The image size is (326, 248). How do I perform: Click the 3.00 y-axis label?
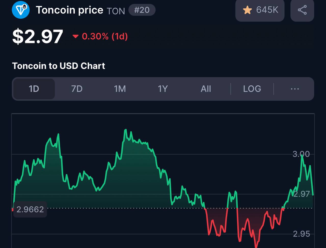coord(301,154)
